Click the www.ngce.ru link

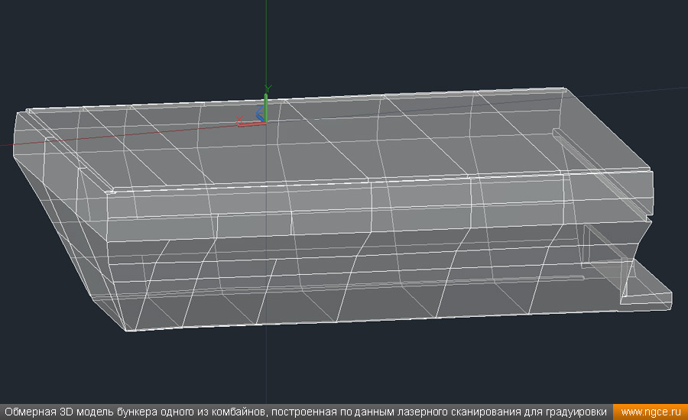click(651, 412)
